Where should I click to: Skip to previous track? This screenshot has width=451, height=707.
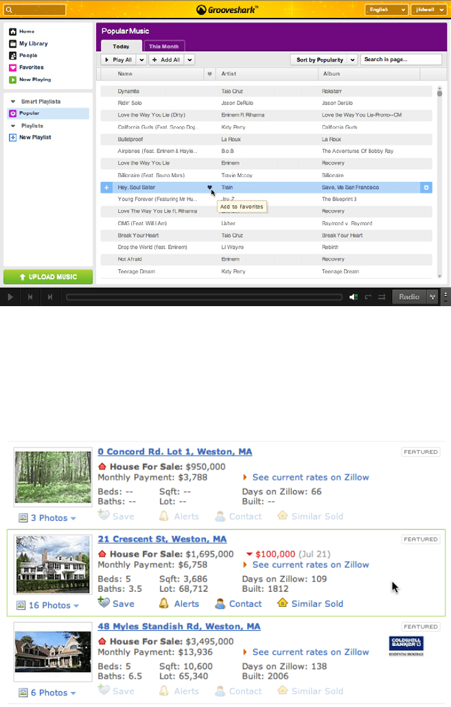tap(30, 297)
